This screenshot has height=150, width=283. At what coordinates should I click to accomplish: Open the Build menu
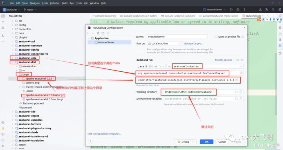64,3
